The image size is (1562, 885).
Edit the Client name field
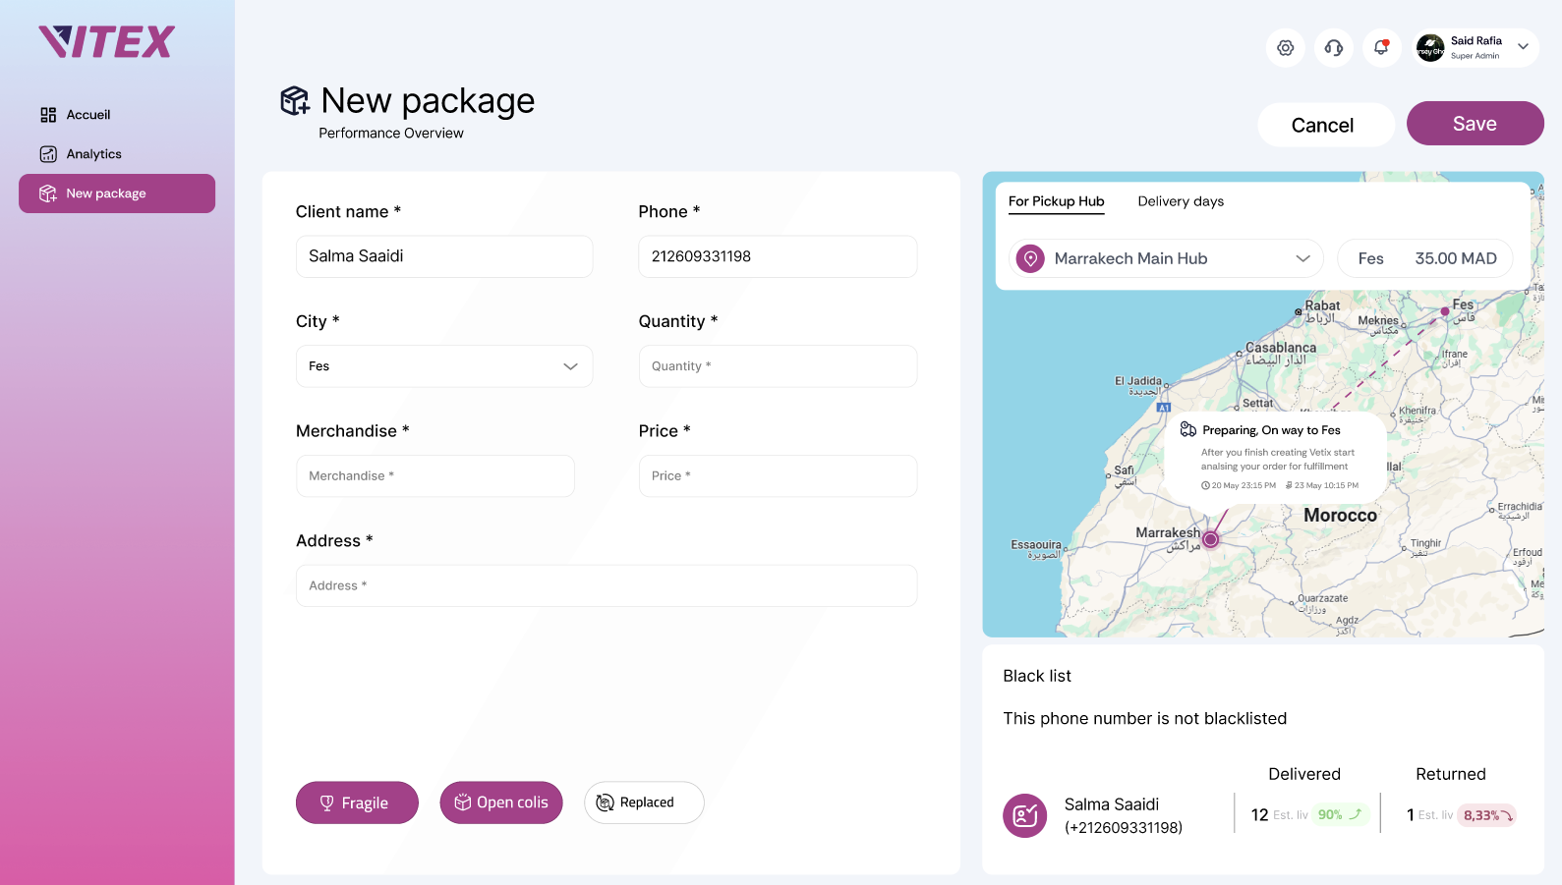[x=444, y=256]
